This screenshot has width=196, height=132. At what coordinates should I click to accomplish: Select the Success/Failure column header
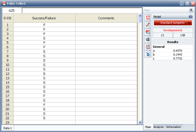(x=44, y=18)
